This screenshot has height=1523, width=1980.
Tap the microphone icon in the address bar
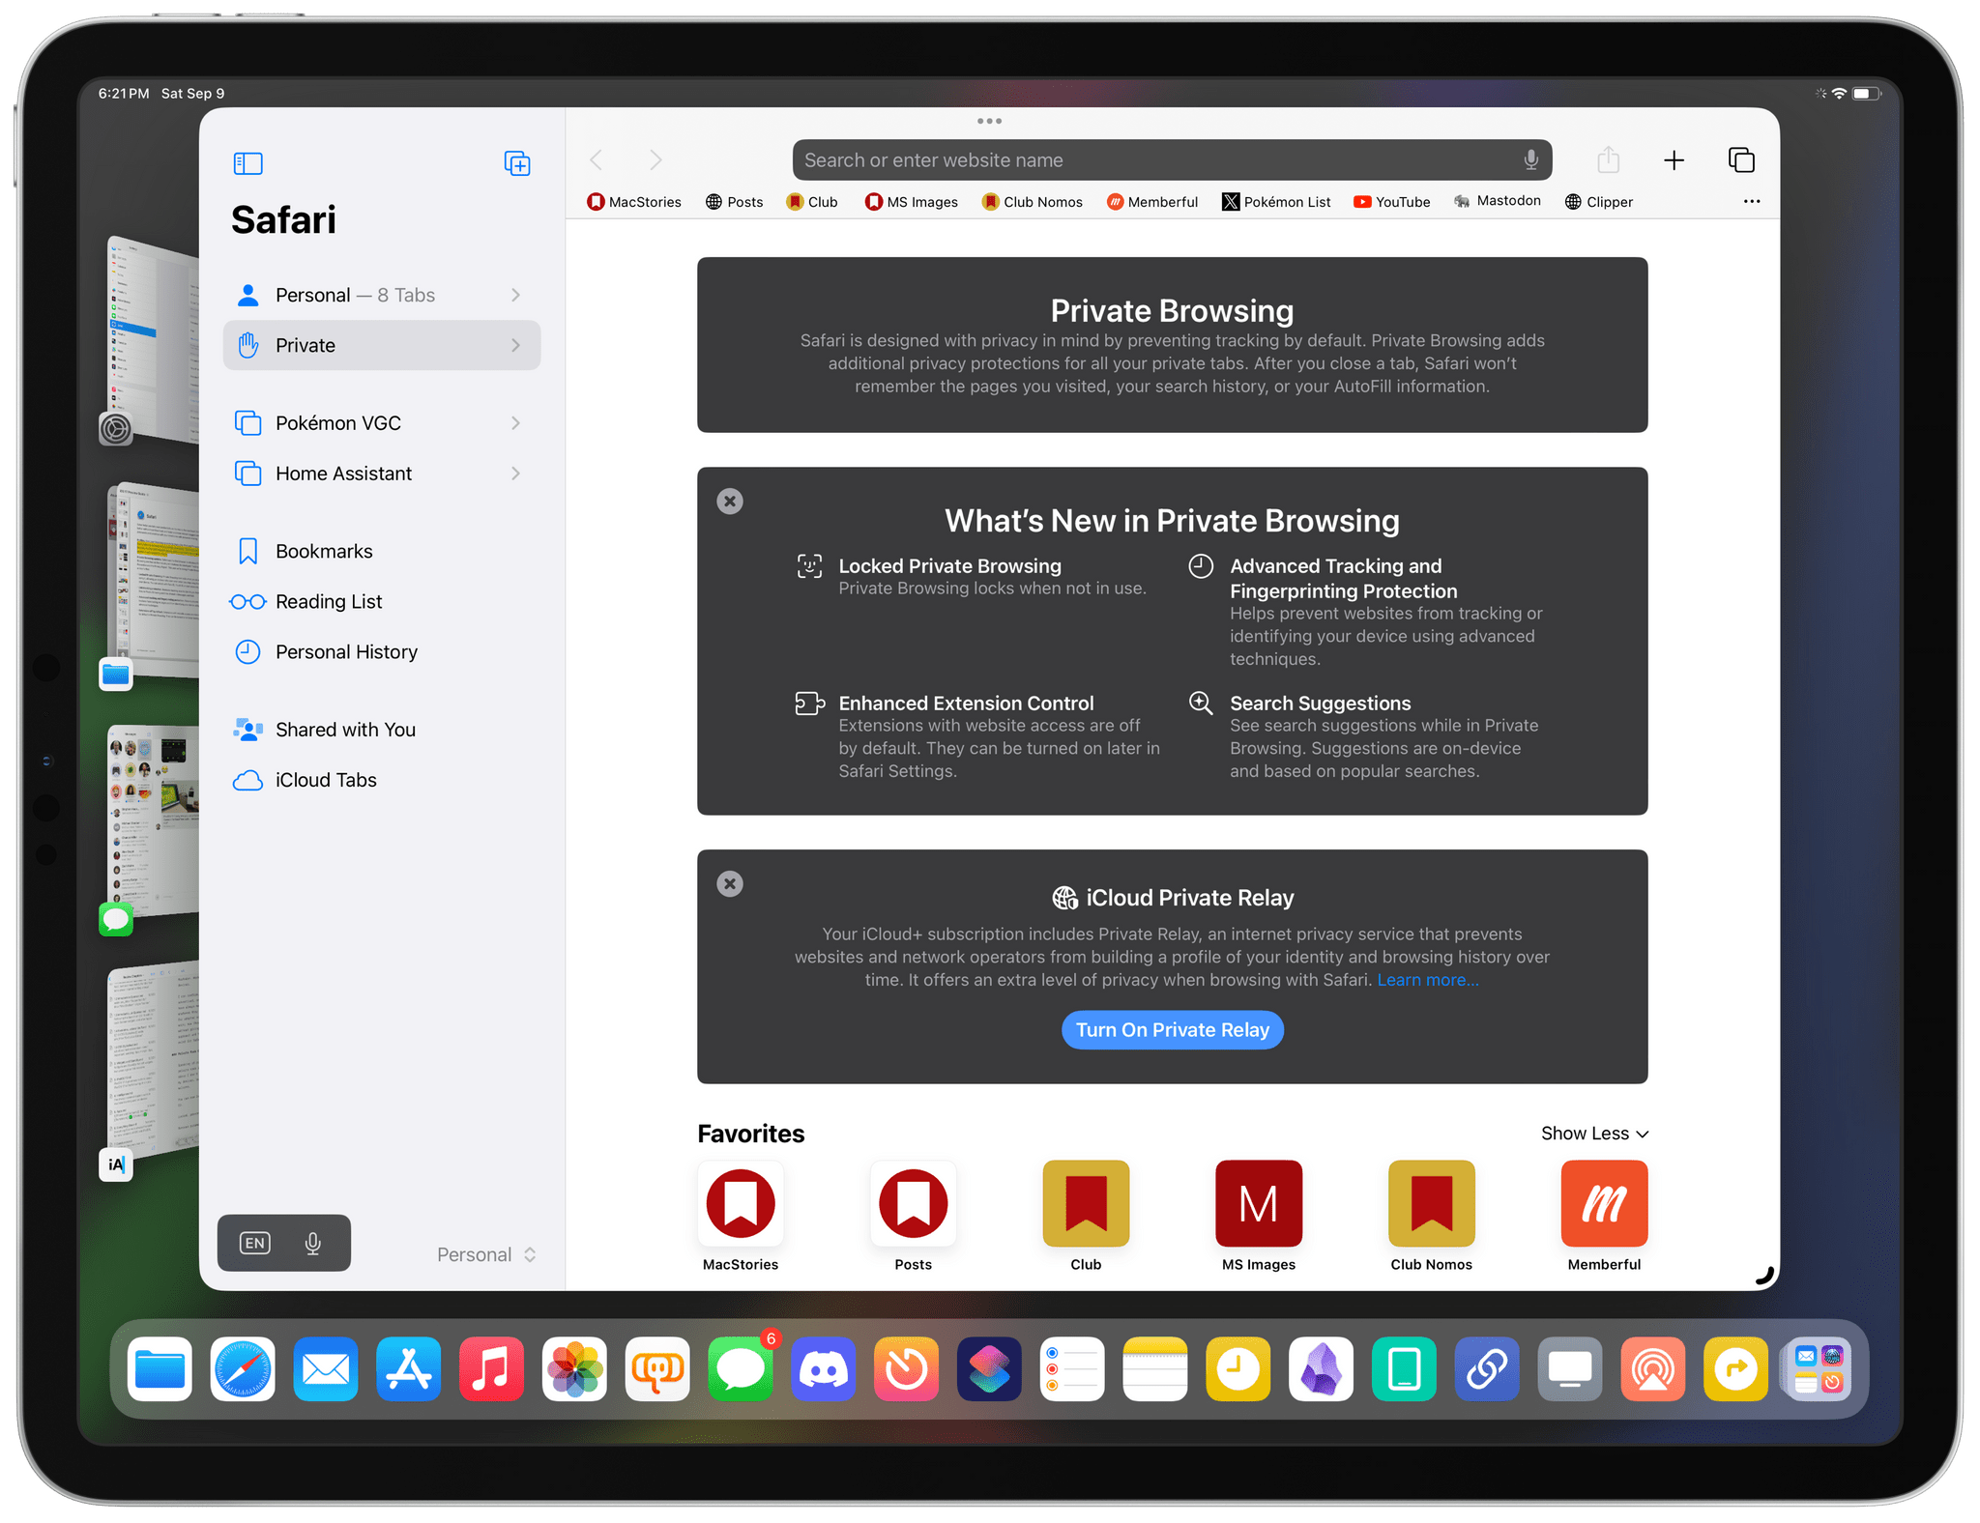[1530, 160]
